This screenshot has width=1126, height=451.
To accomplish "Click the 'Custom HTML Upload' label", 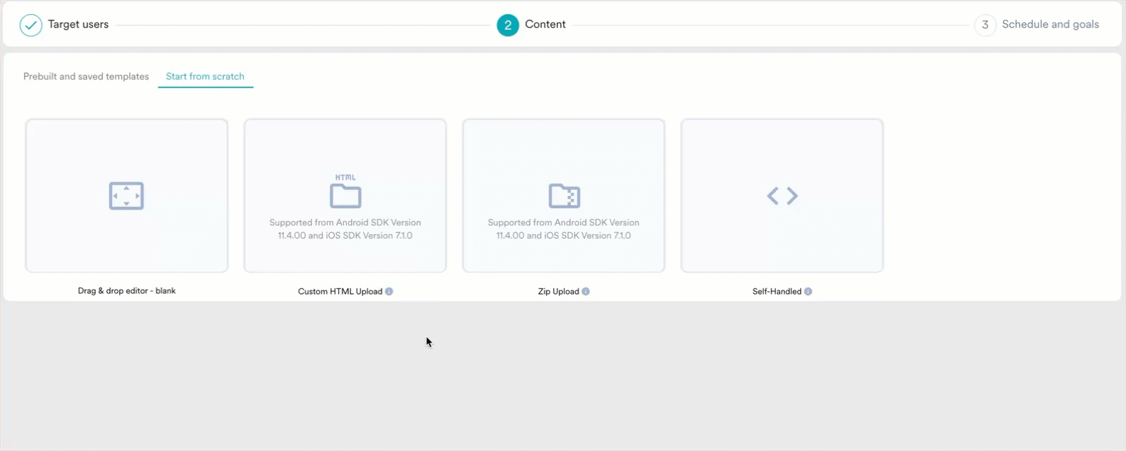I will click(x=340, y=291).
